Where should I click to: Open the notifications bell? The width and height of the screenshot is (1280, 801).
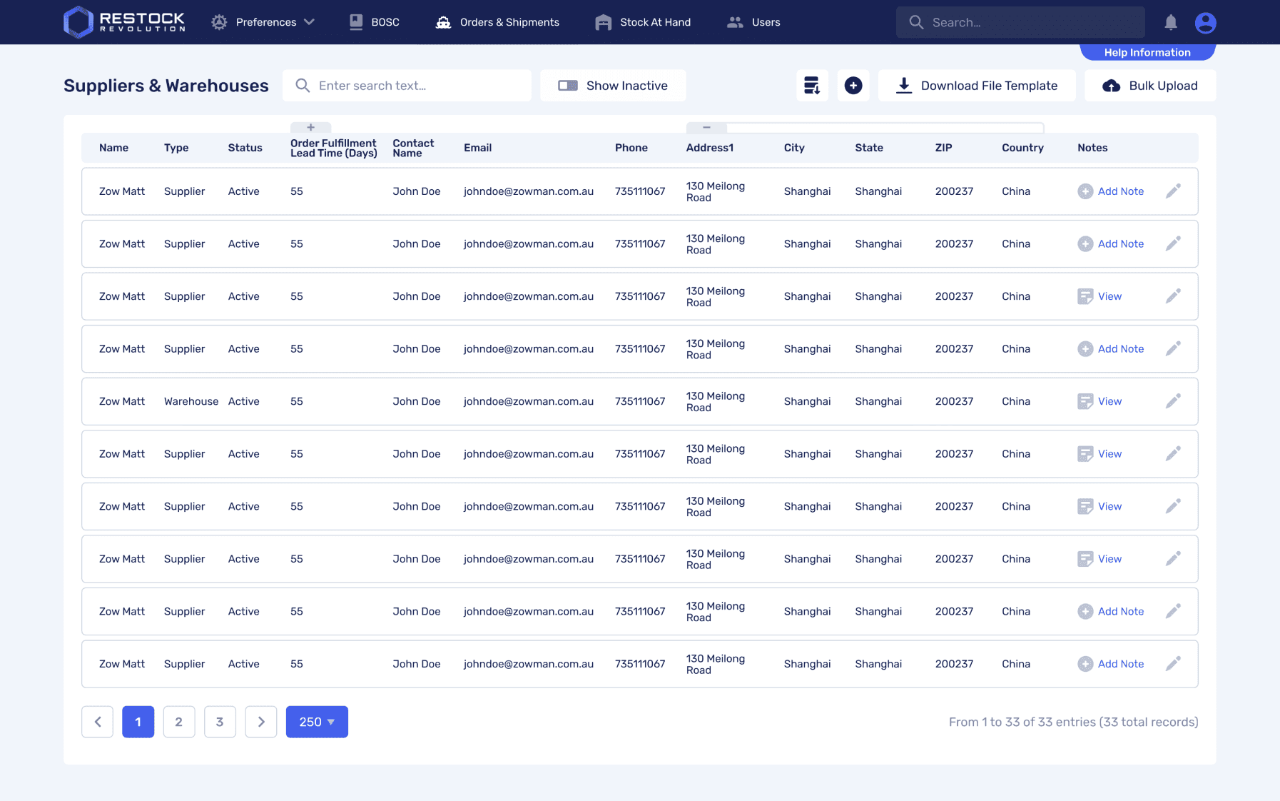[1171, 22]
